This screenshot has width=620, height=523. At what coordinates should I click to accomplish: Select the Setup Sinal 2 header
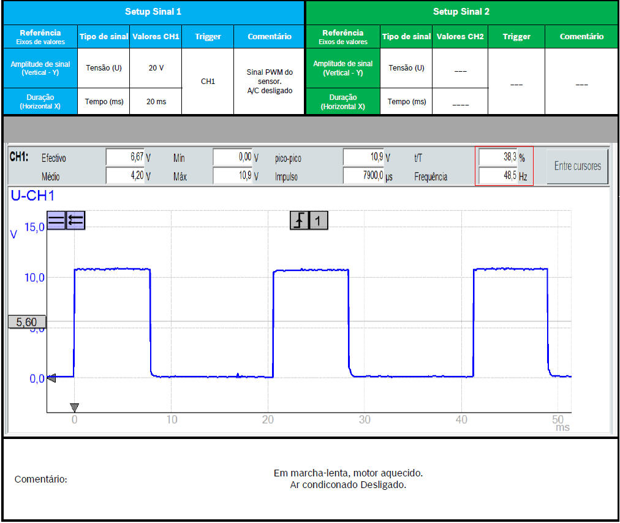[461, 12]
